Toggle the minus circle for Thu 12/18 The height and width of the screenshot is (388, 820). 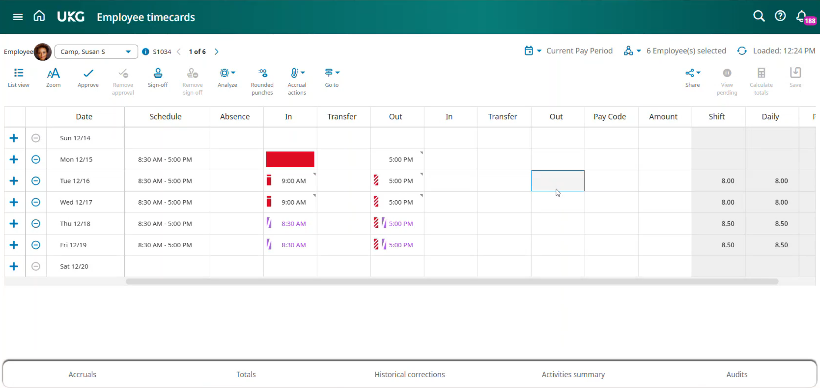click(36, 224)
